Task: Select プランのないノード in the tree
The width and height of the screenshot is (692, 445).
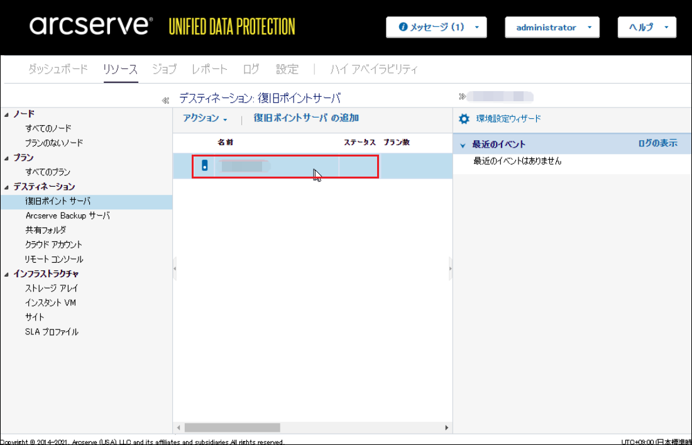Action: tap(54, 143)
